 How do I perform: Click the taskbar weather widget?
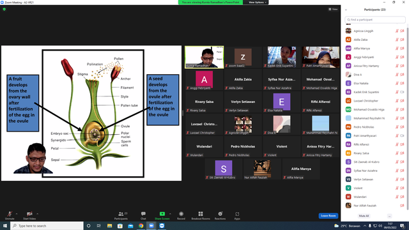pos(347,226)
